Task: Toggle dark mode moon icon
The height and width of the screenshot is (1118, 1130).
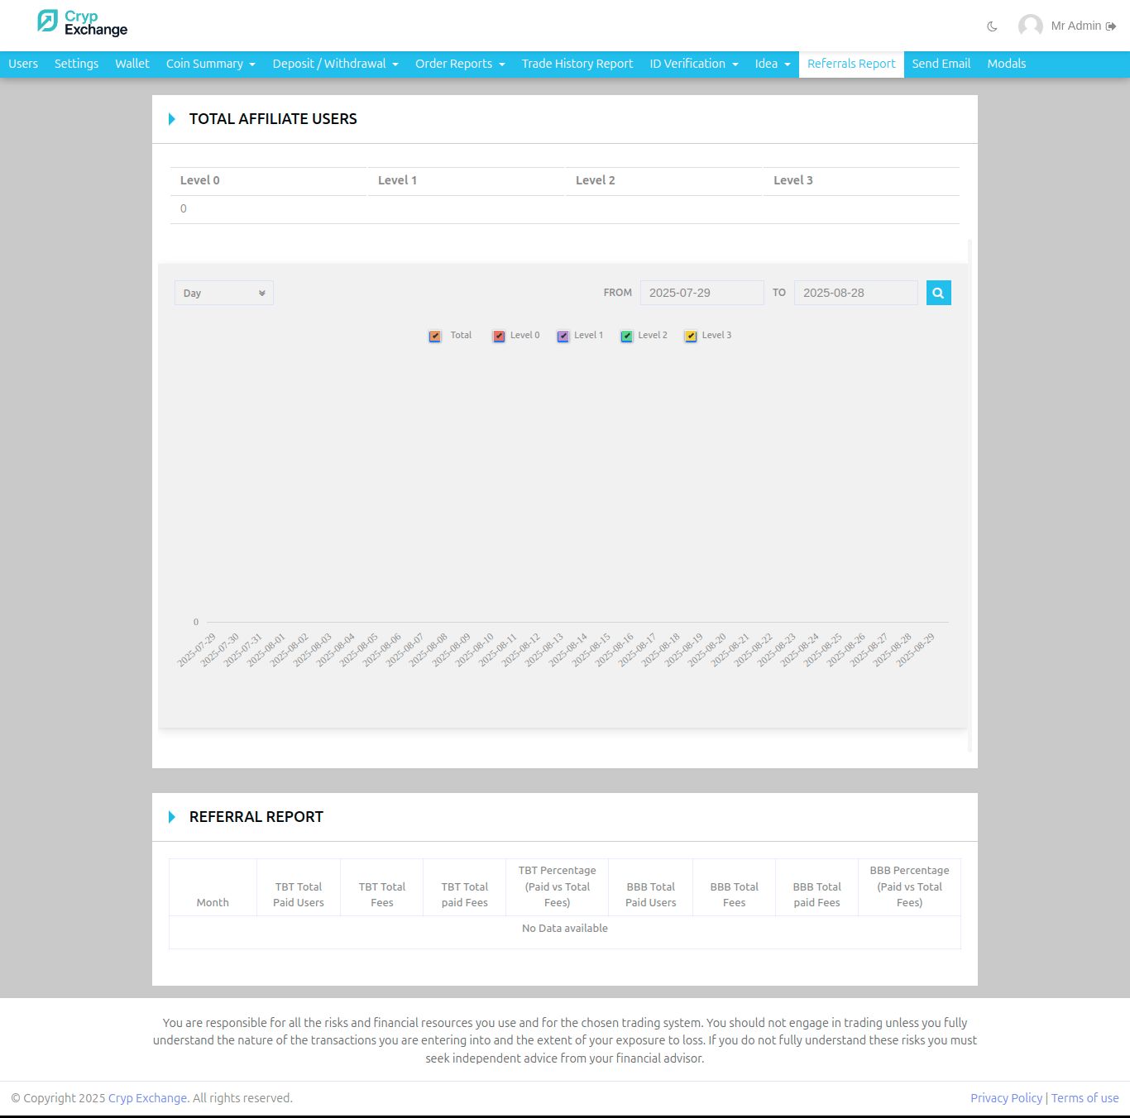Action: tap(992, 26)
